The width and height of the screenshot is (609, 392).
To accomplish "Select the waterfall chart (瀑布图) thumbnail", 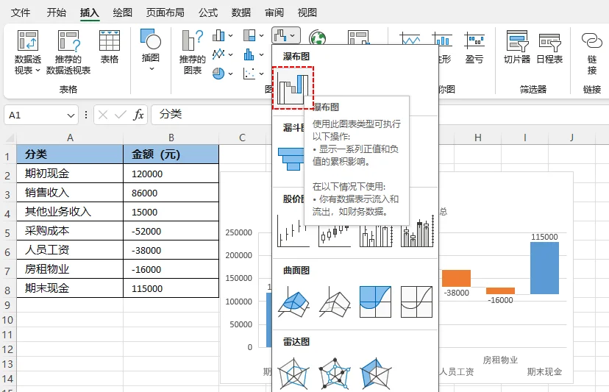I will (293, 88).
